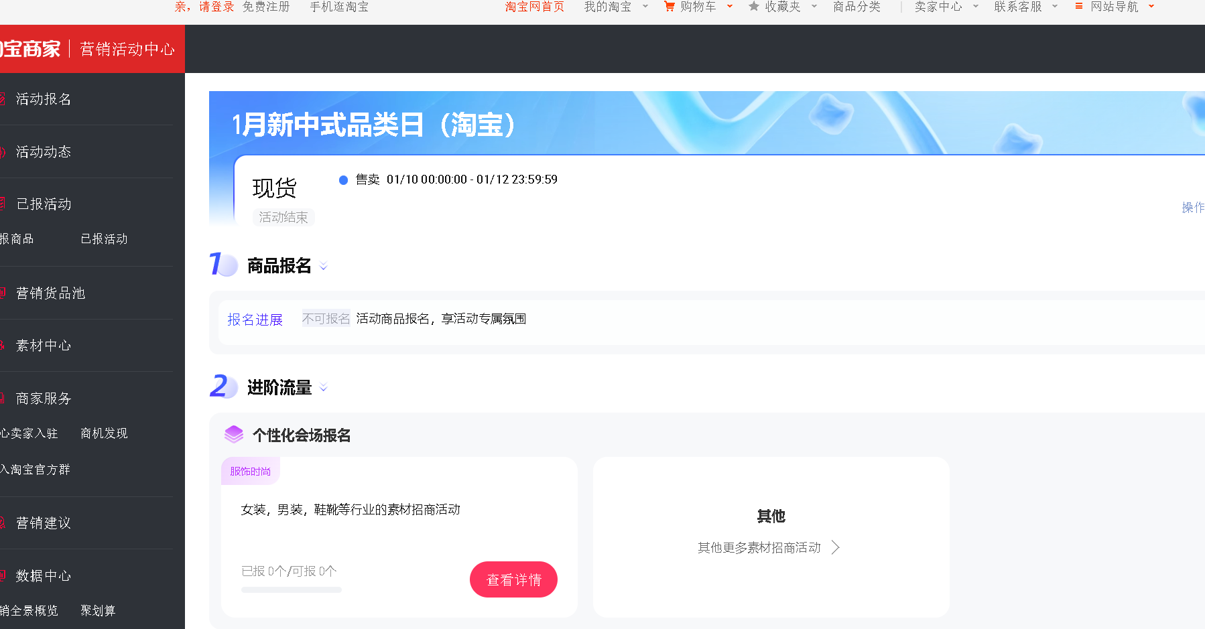Click the 请登录 login link
This screenshot has height=629, width=1205.
pyautogui.click(x=216, y=7)
